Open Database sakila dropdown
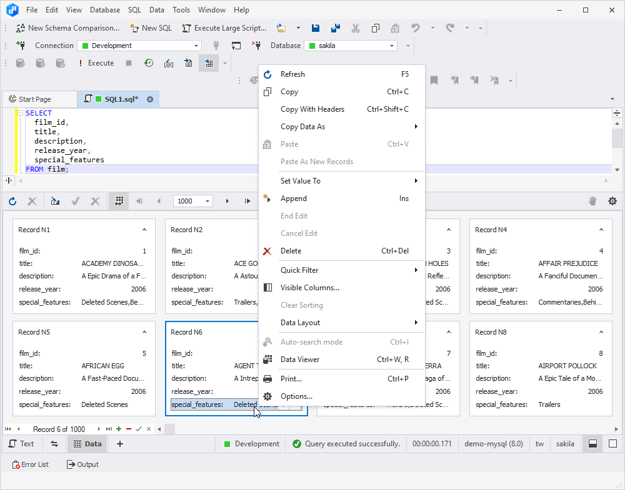 (x=391, y=46)
